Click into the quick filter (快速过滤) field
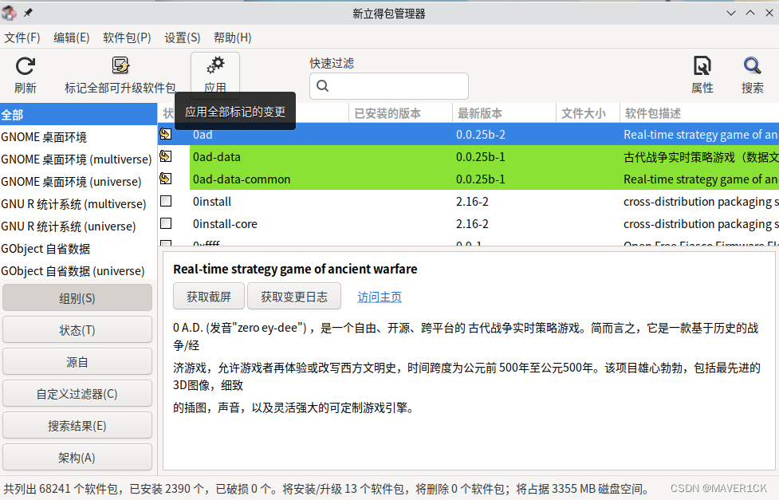The image size is (779, 500). (x=389, y=86)
